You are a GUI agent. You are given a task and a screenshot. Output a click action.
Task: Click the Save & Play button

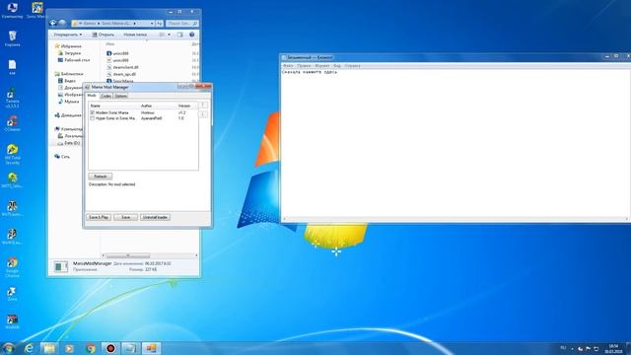[x=99, y=217]
